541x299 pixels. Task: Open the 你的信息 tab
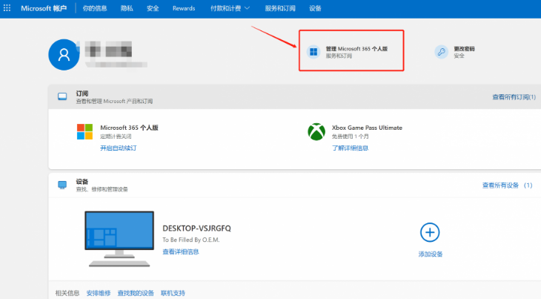93,8
